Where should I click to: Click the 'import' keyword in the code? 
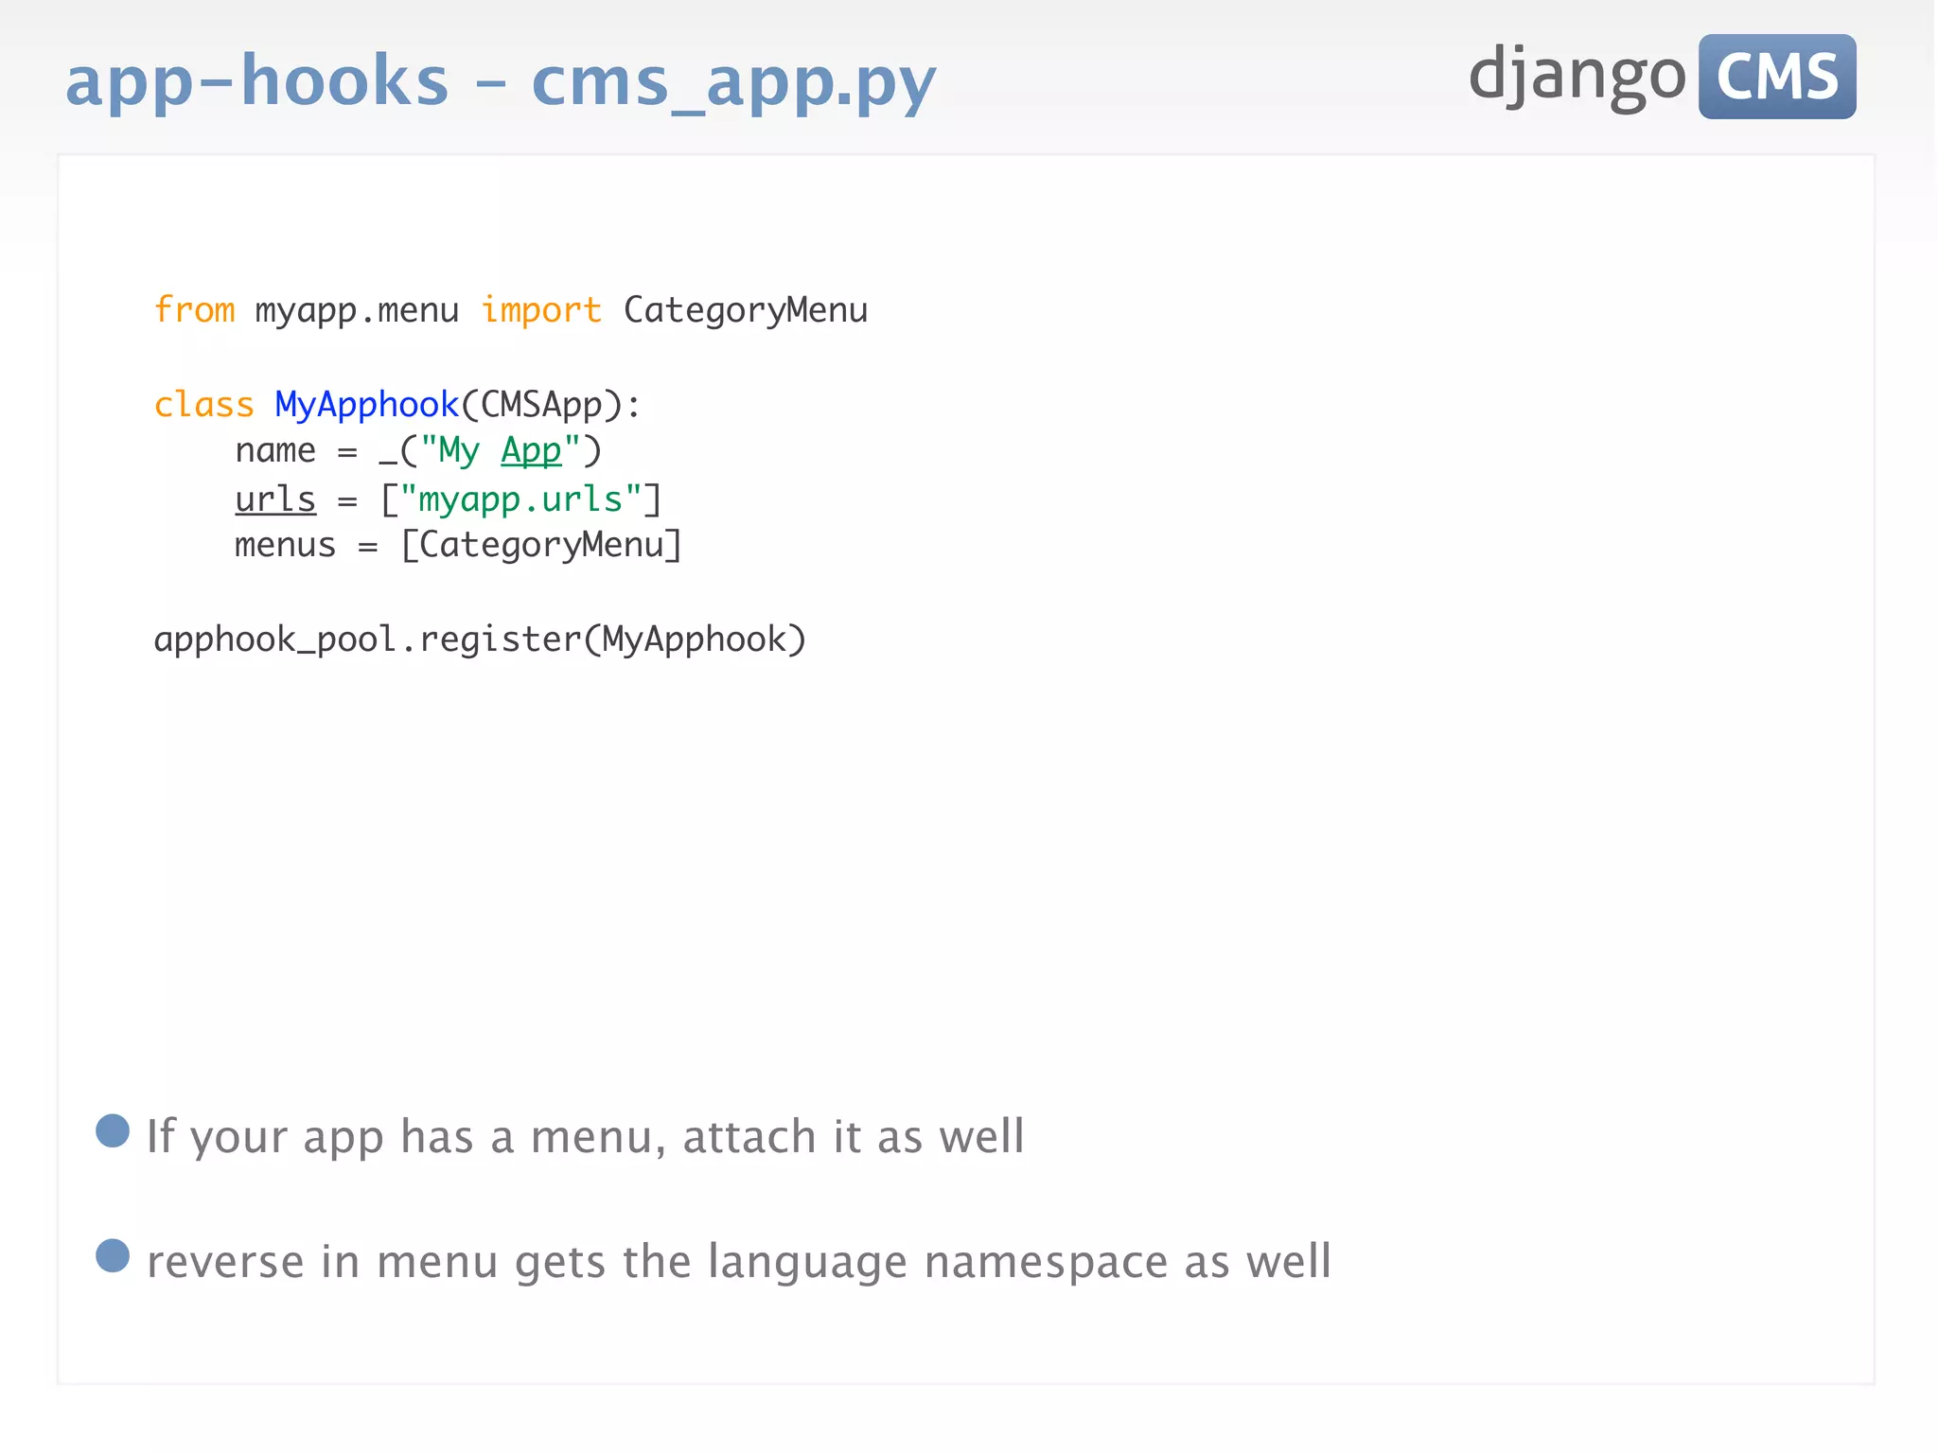(x=541, y=310)
